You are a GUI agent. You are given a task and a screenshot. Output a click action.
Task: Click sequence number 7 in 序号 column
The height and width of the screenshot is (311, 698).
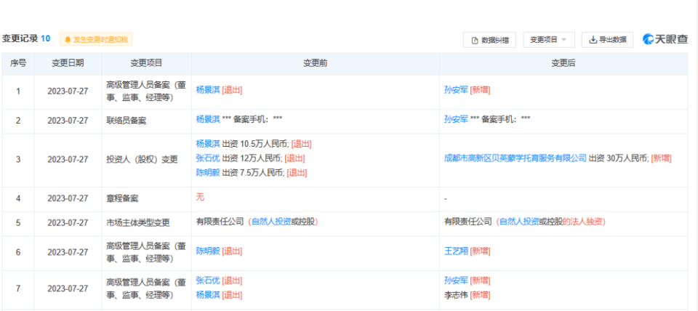[18, 288]
